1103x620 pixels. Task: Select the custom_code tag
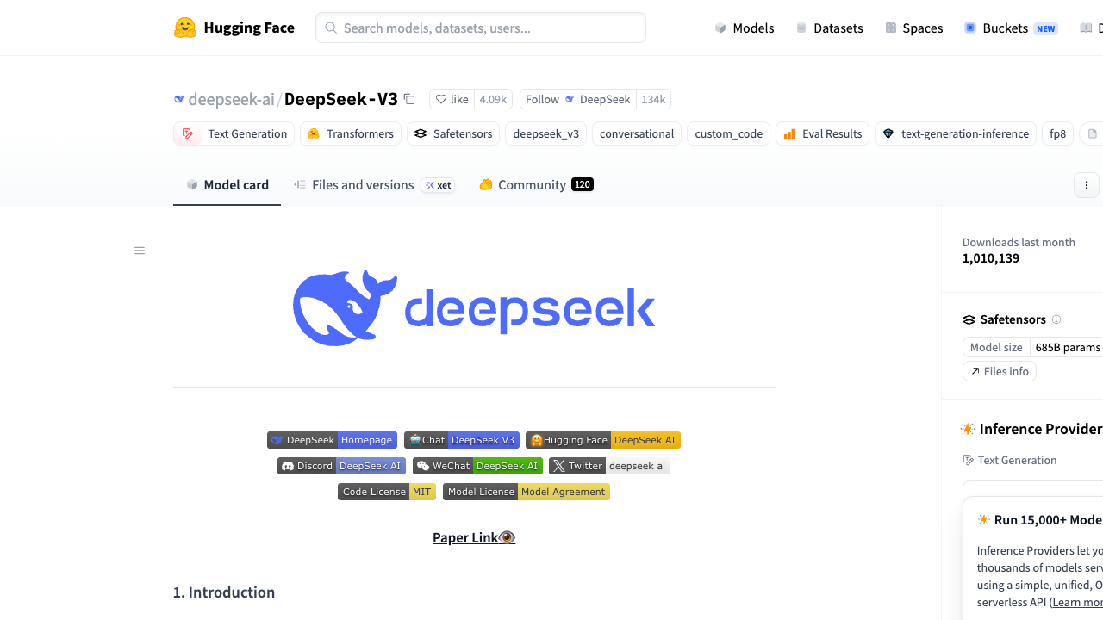point(728,133)
